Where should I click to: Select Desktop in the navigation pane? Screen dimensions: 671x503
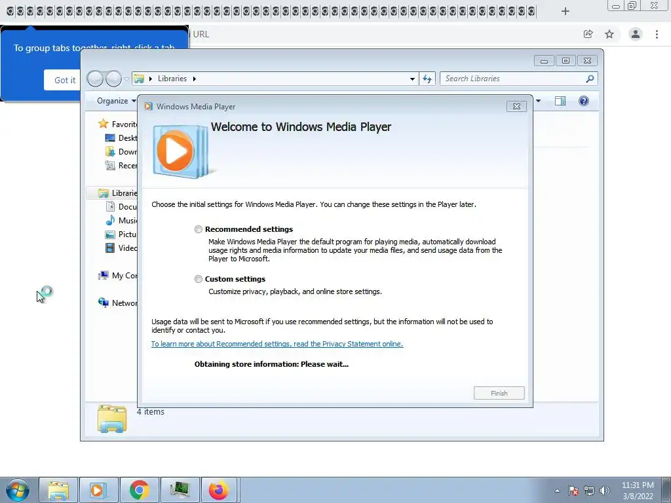click(121, 138)
